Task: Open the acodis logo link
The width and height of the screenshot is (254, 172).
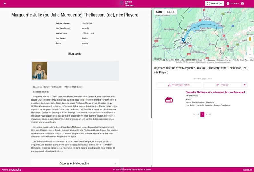Action: tap(16, 169)
